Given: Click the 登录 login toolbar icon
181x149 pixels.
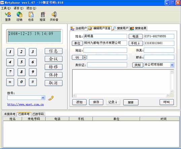Looking at the screenshot, I should (8, 14).
